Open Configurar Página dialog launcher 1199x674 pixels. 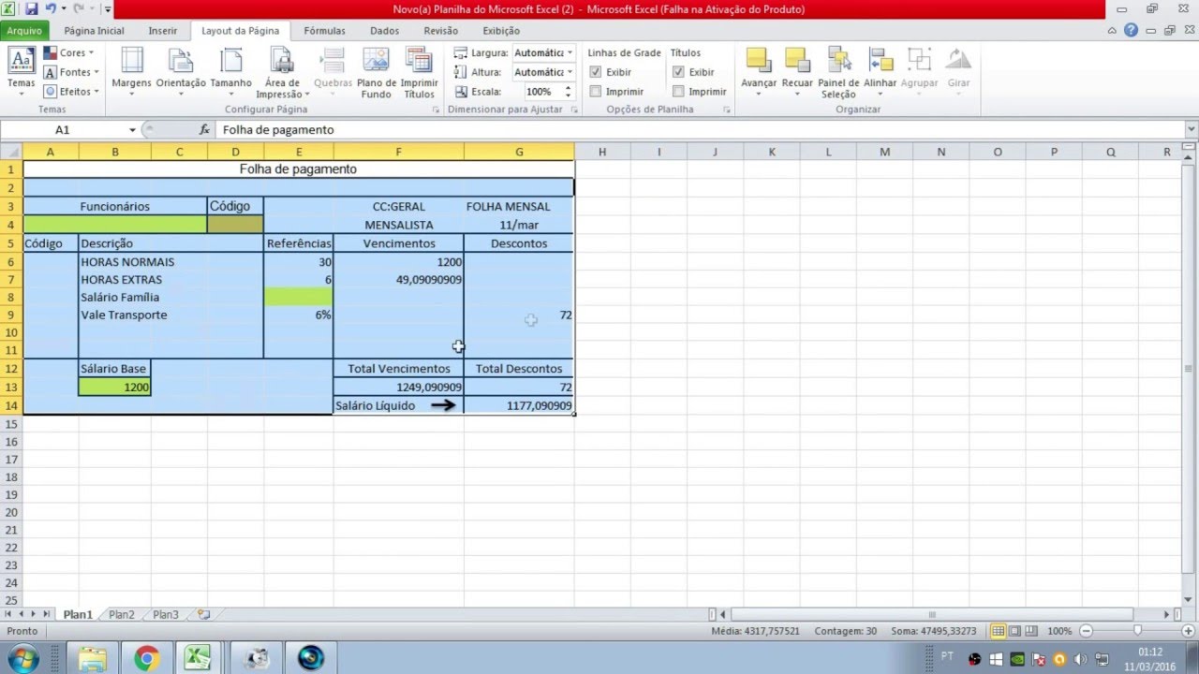436,110
